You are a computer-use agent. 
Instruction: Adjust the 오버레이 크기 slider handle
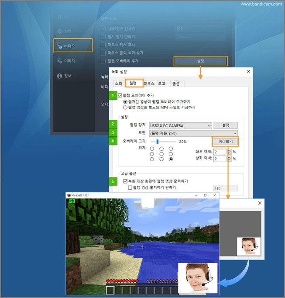(x=158, y=142)
